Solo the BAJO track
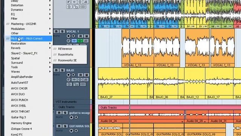This screenshot has width=241, height=136. [x=62, y=70]
